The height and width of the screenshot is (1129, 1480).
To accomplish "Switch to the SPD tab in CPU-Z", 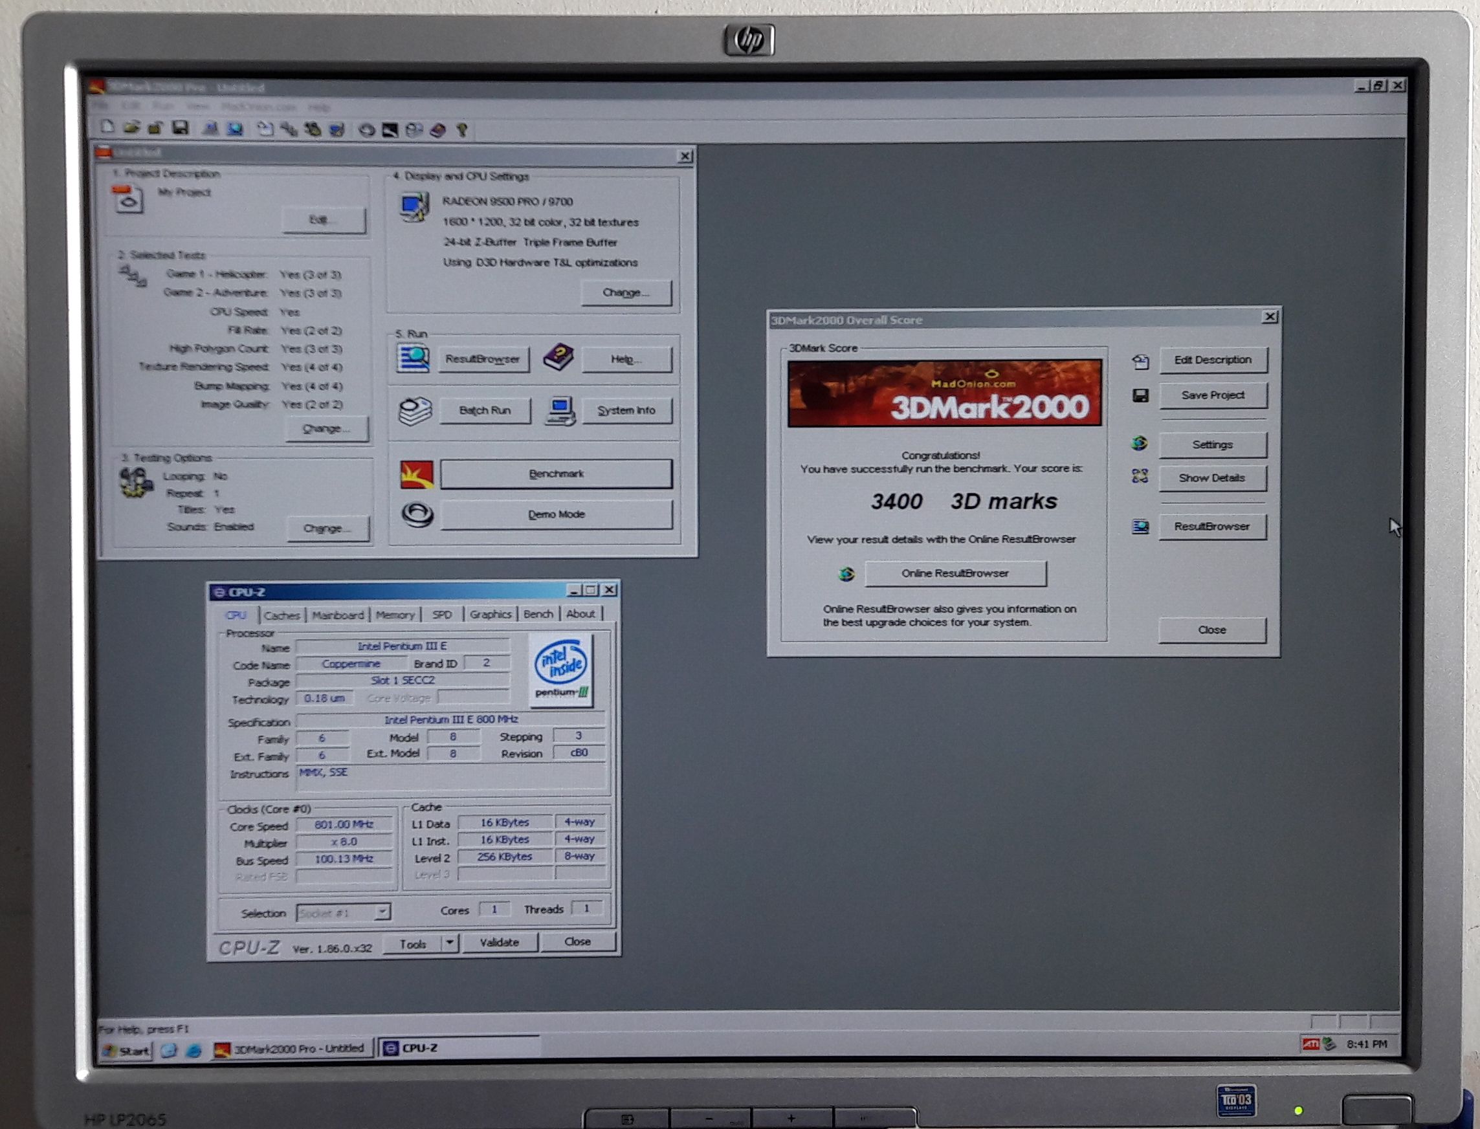I will click(441, 614).
